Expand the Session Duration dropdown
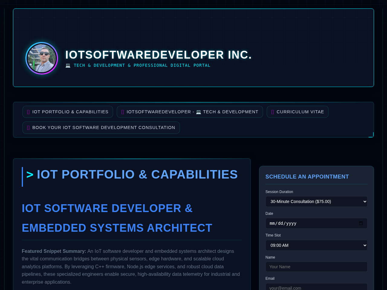The image size is (387, 290). tap(317, 201)
